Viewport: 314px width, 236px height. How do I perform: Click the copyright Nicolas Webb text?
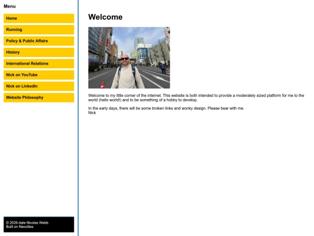(27, 223)
